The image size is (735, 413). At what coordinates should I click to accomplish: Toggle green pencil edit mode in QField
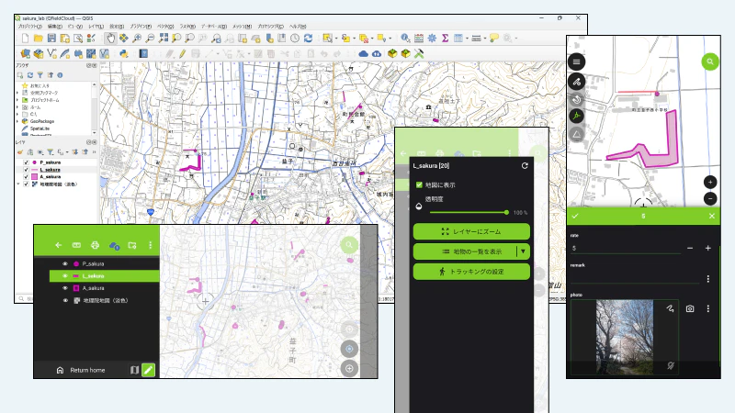[x=148, y=370]
